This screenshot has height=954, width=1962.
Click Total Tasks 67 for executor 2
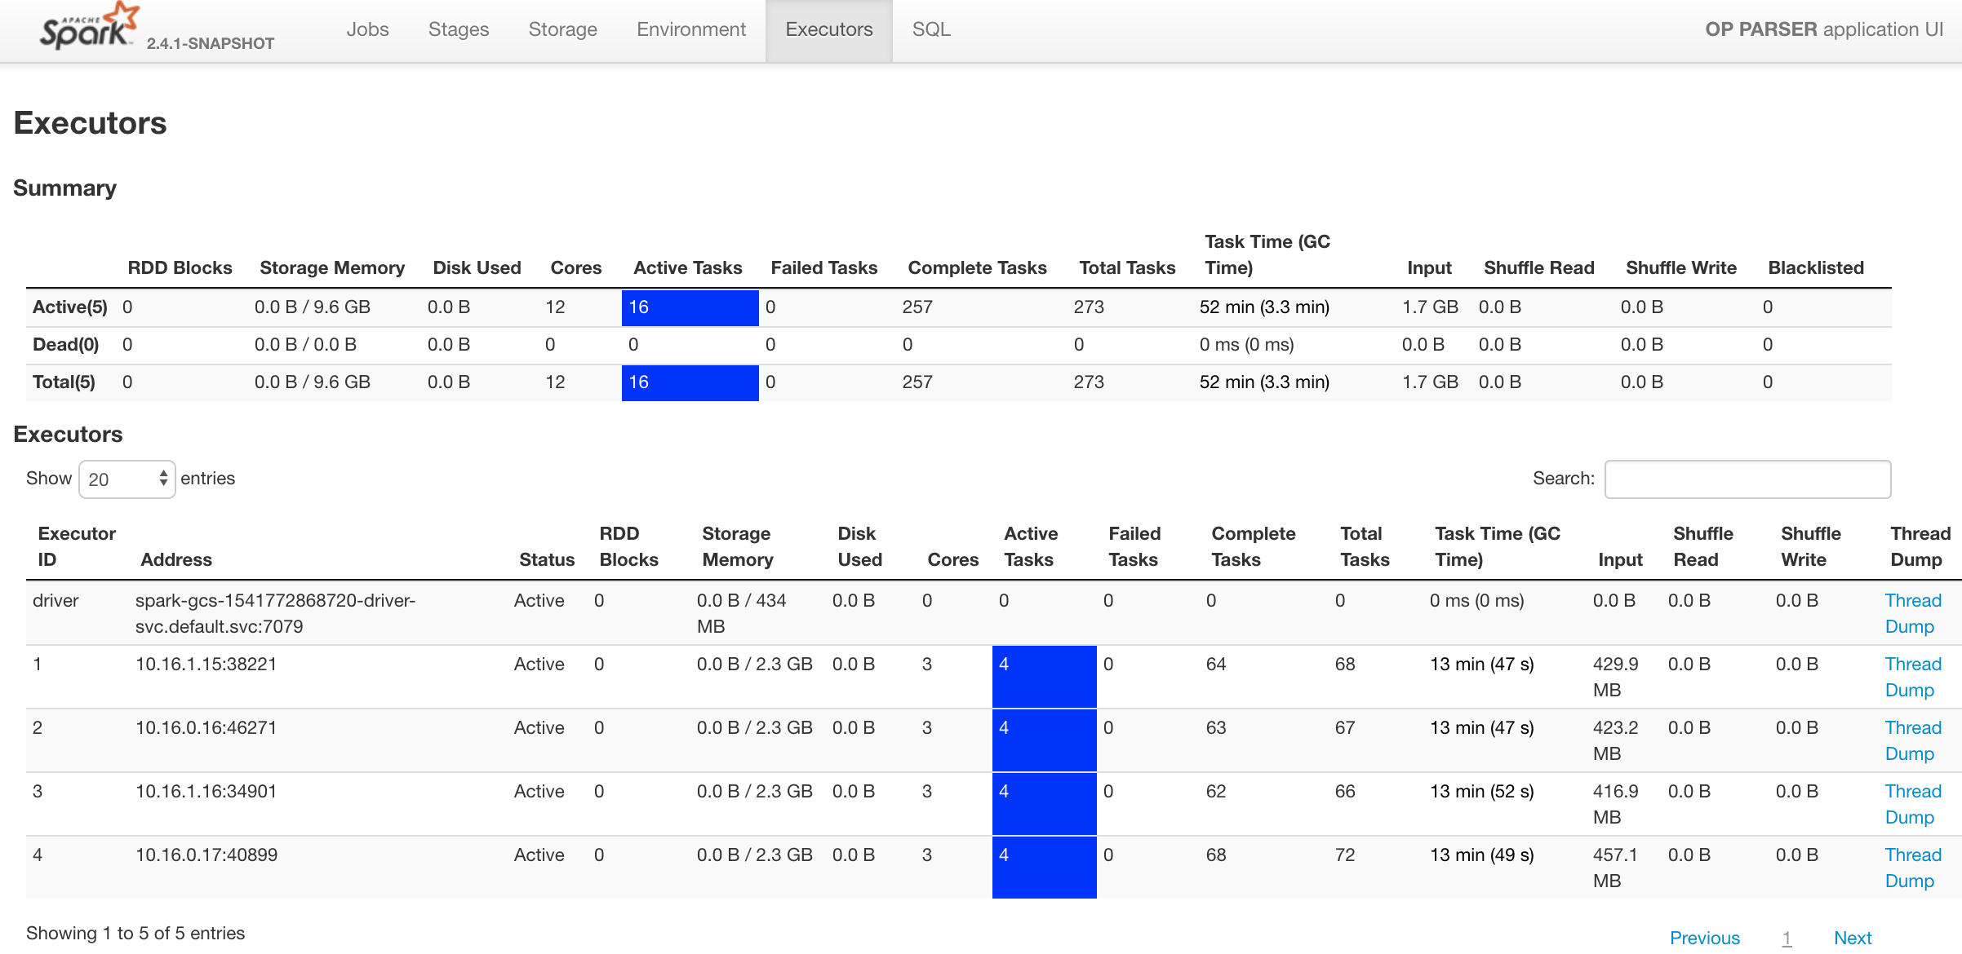(1345, 728)
